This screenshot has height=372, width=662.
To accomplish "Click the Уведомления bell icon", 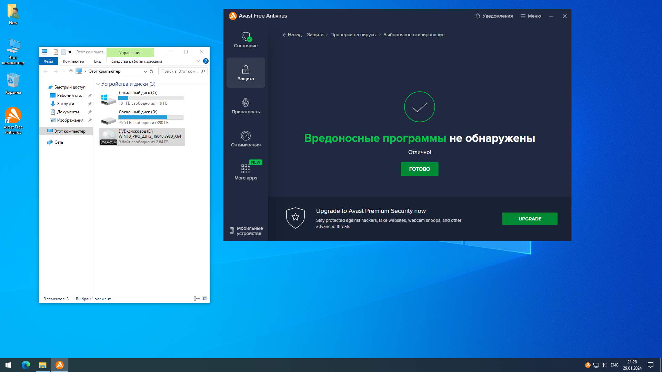I will [478, 16].
